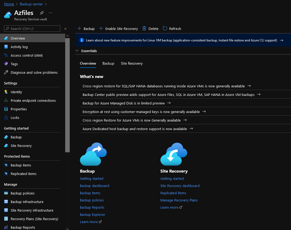Open the Backup Explorer link
This screenshot has width=291, height=230.
pyautogui.click(x=92, y=215)
